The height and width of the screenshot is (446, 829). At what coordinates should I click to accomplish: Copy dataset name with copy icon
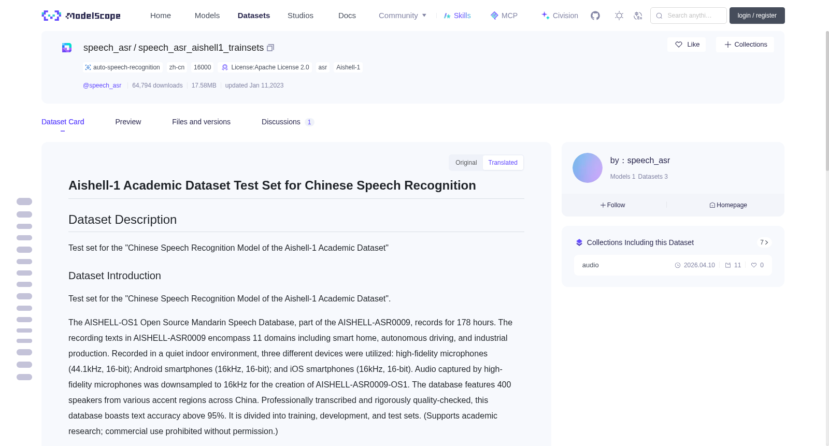[270, 48]
